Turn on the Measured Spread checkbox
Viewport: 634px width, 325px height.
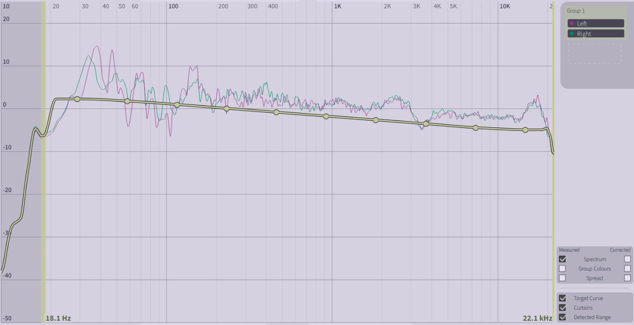point(563,278)
